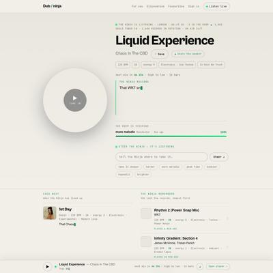This screenshot has width=273, height=273.
Task: Click the Infinity Gradient: Section 4 cover placeholder
Action: click(146, 242)
